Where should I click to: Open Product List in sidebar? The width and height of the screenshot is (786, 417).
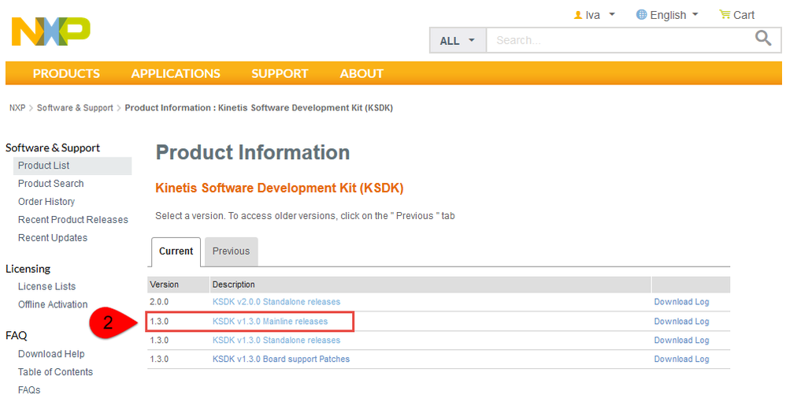(72, 166)
